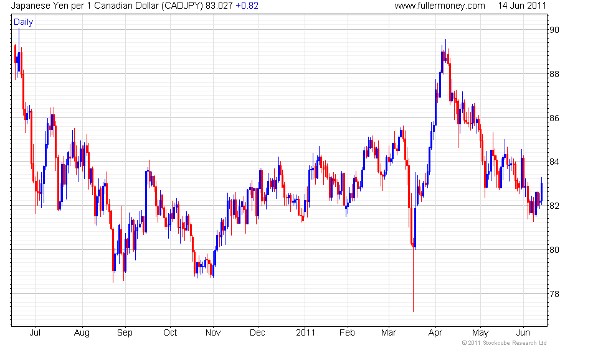The height and width of the screenshot is (348, 598).
Task: Click the Sep month axis label
Action: tap(125, 333)
